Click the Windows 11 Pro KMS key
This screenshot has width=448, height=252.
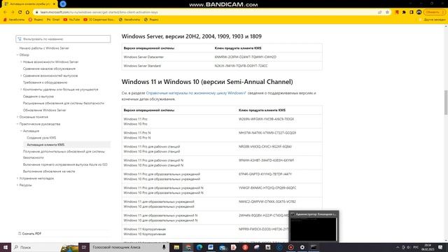tap(266, 119)
